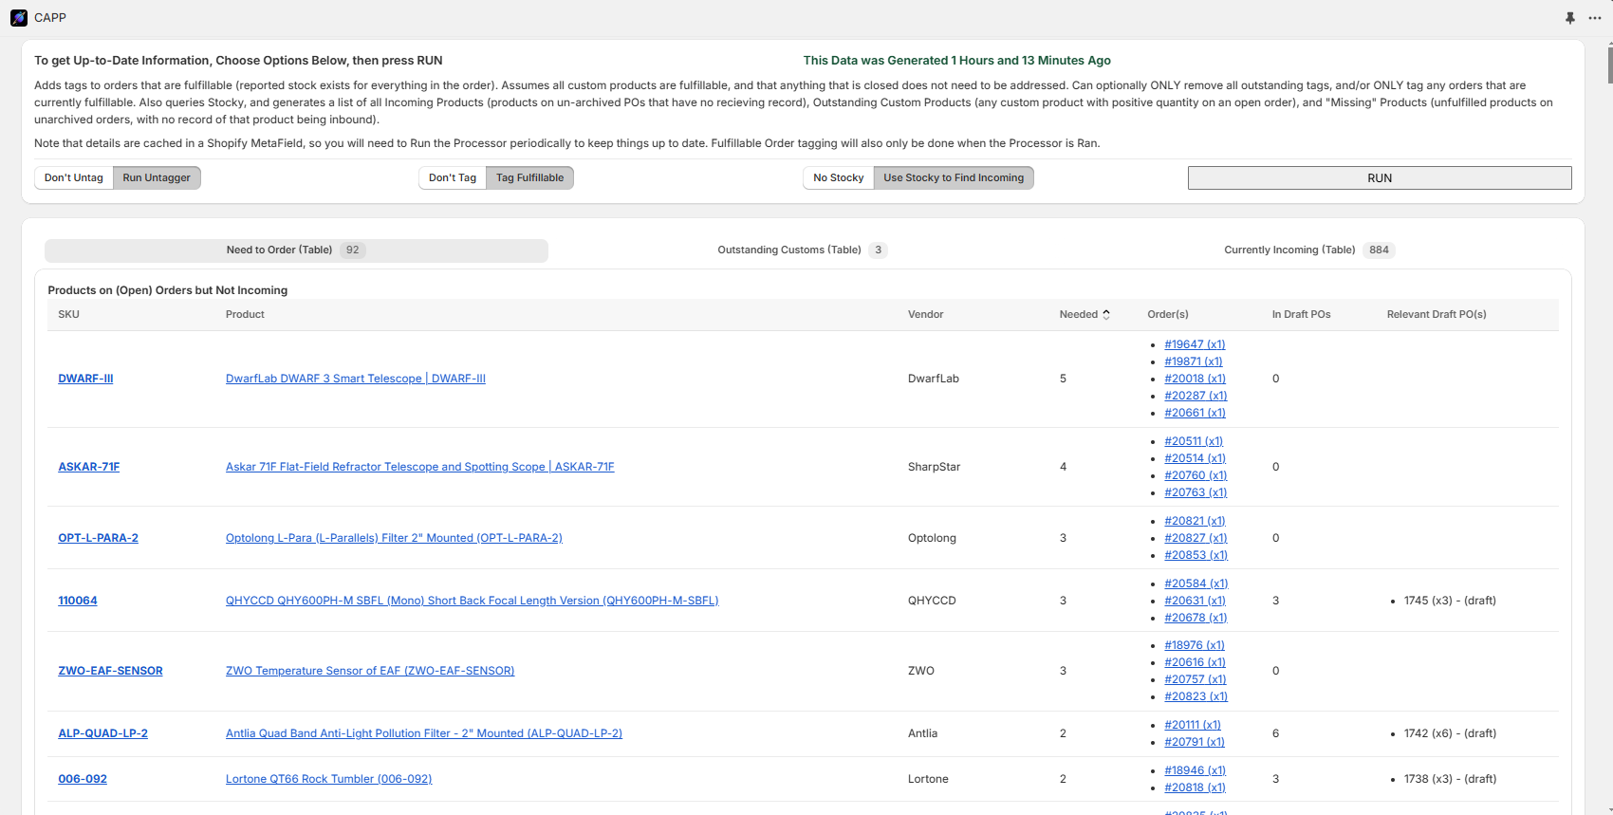Open the 006-092 SKU link
1613x815 pixels.
(x=83, y=779)
